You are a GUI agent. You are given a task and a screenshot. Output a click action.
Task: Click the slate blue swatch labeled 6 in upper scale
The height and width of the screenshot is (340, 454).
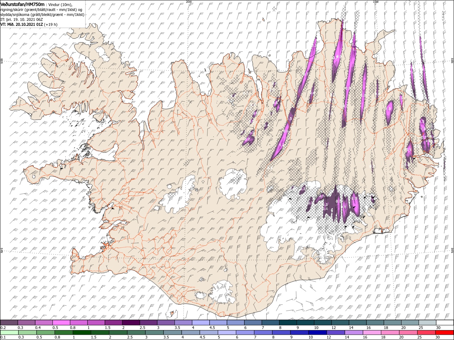[x=253, y=323]
